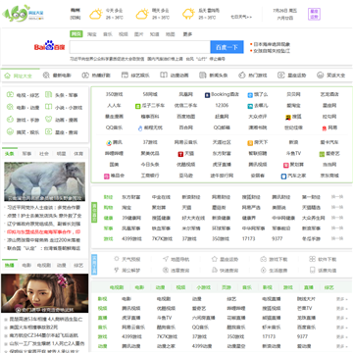Open the 综艺娱乐 navigation icon
353x353 pixels.
125,76
